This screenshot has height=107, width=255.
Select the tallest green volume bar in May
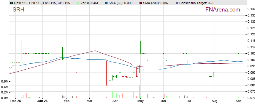point(139,91)
